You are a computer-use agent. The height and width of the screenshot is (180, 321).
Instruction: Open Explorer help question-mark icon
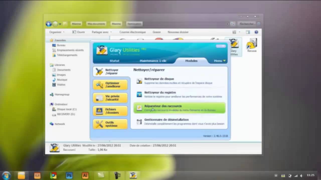(x=256, y=32)
